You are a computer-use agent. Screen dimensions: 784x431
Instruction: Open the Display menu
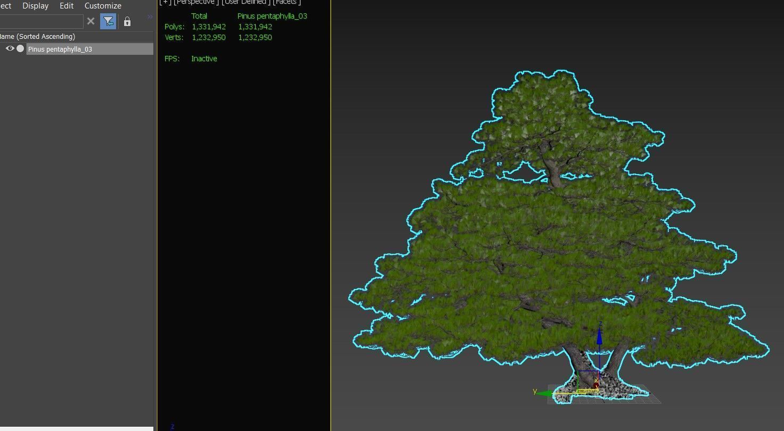[35, 6]
